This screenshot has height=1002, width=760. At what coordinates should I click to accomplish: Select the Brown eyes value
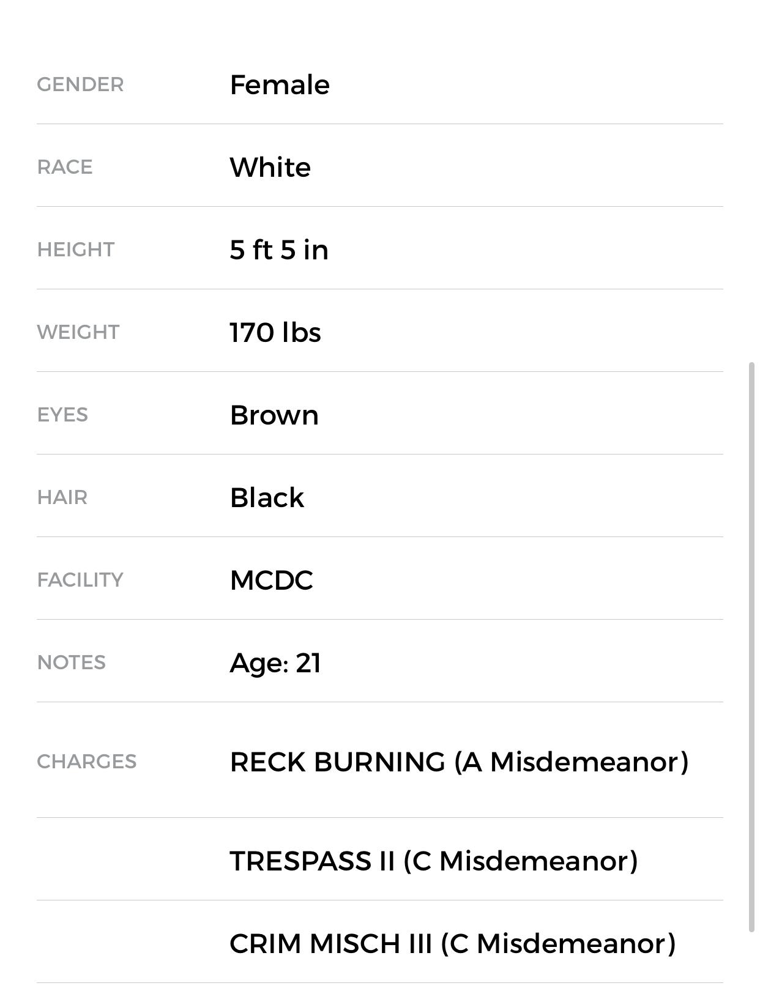pyautogui.click(x=274, y=415)
